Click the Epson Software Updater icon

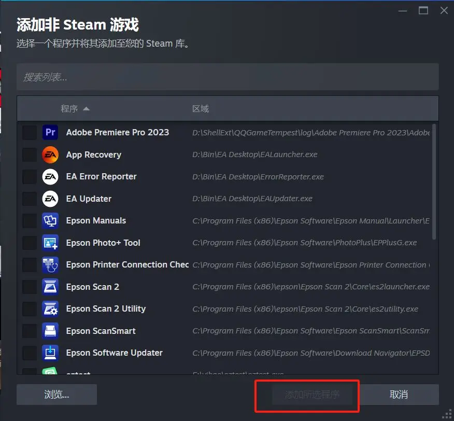tap(50, 353)
